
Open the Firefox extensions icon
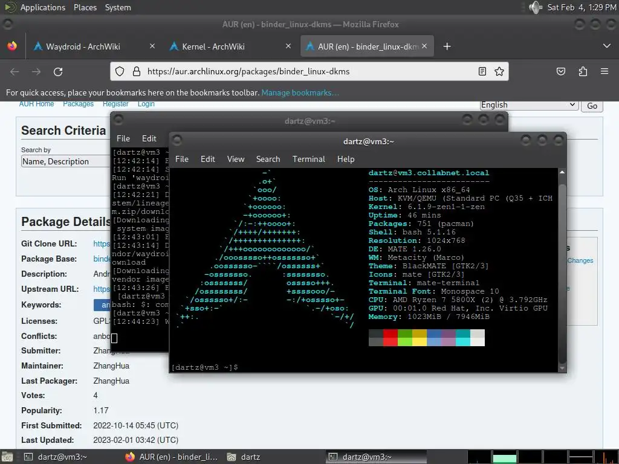[583, 71]
